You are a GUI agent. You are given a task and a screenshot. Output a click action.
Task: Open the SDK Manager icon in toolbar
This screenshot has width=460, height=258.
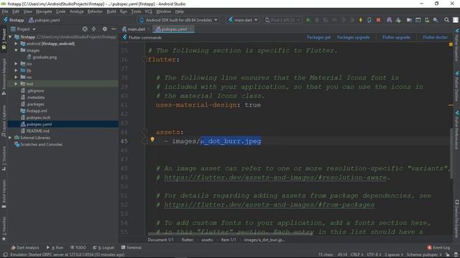click(436, 20)
